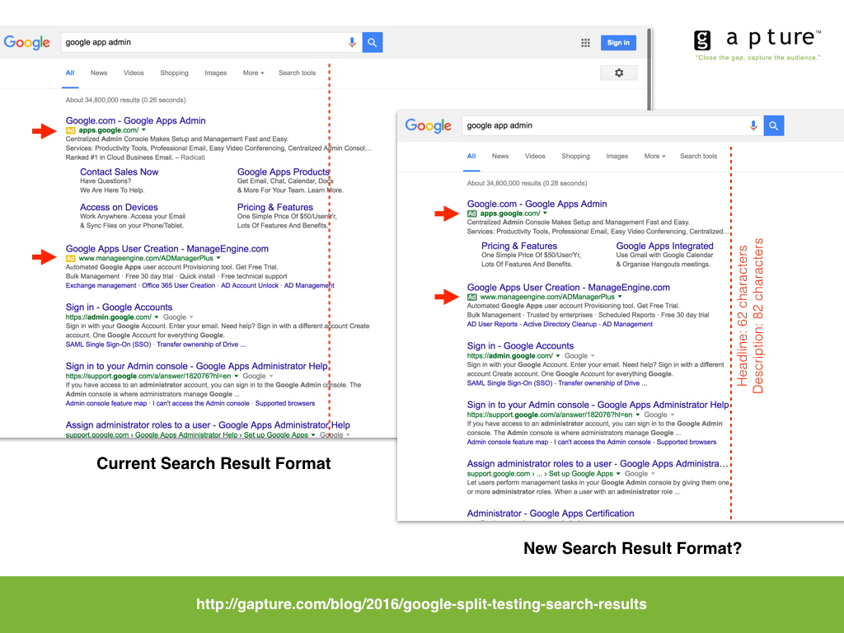Open More dropdown in right window
Screen dimensions: 844x633
click(655, 156)
